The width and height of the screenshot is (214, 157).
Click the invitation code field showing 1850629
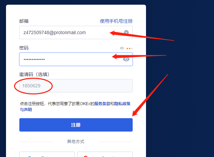pyautogui.click(x=76, y=86)
